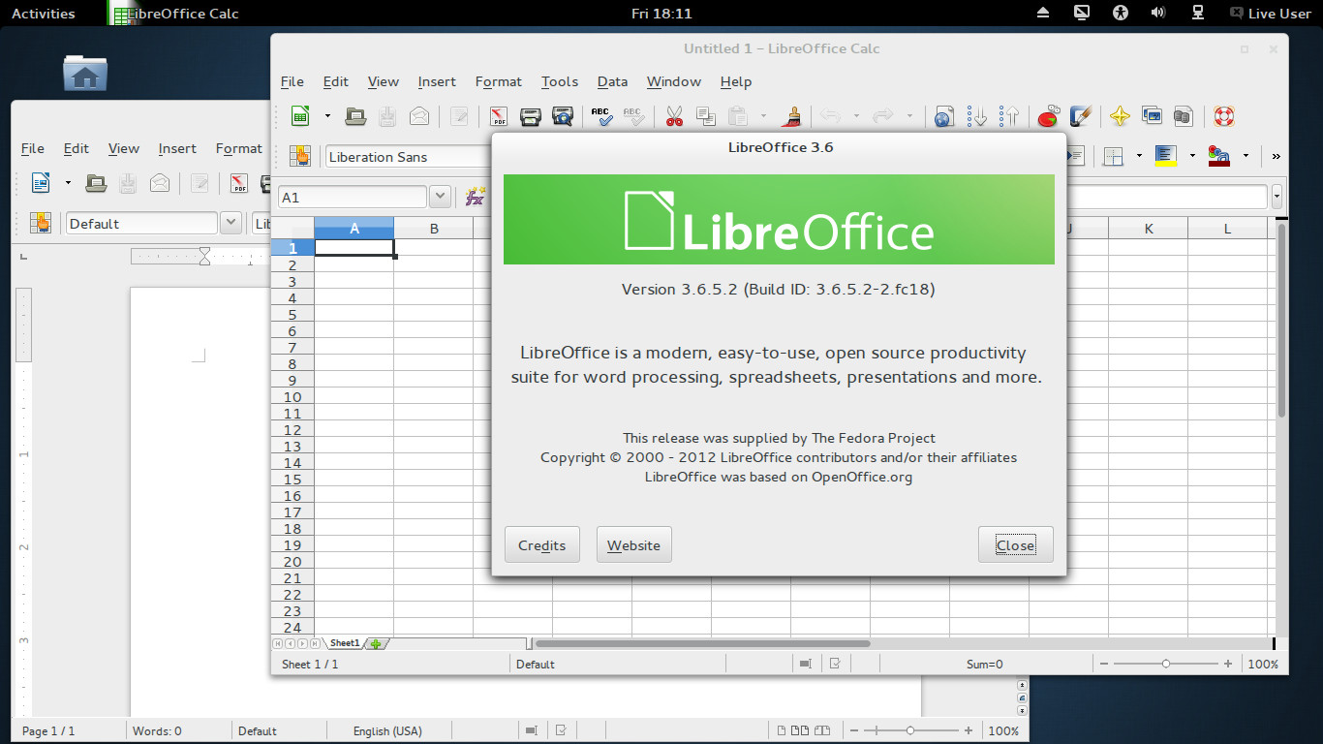Click New Text Document icon in Writer

[41, 182]
